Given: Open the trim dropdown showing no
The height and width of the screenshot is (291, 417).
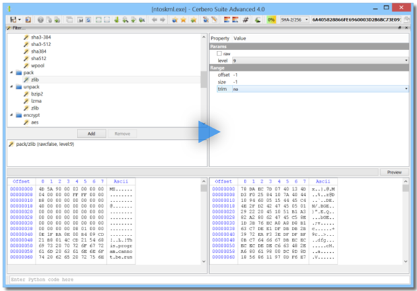Looking at the screenshot, I should pos(320,89).
